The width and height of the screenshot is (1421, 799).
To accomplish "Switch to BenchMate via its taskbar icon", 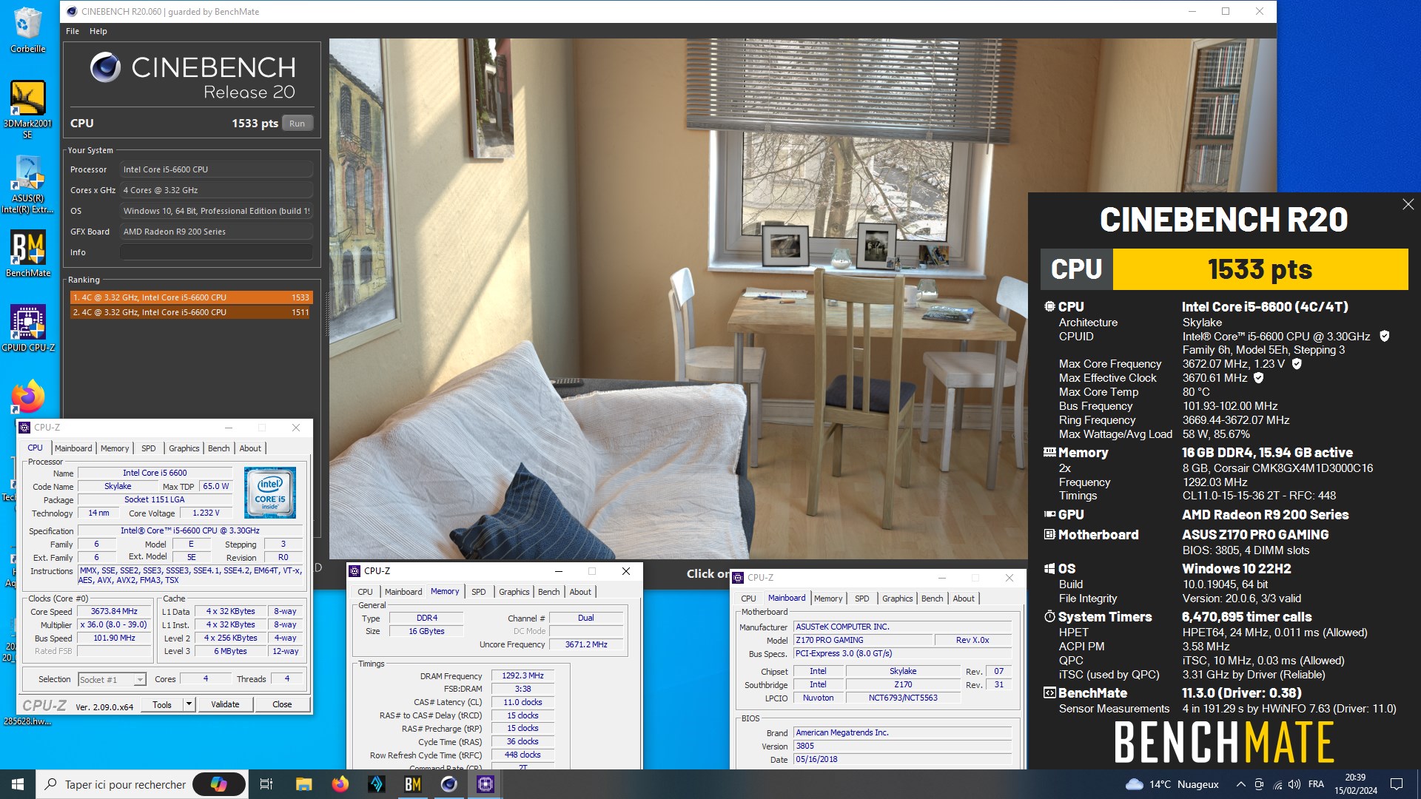I will [413, 784].
